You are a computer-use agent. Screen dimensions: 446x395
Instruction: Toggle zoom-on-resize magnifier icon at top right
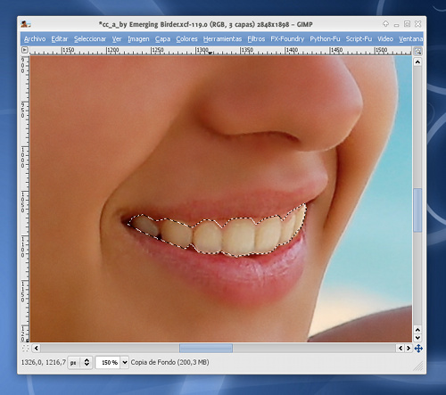coord(417,51)
